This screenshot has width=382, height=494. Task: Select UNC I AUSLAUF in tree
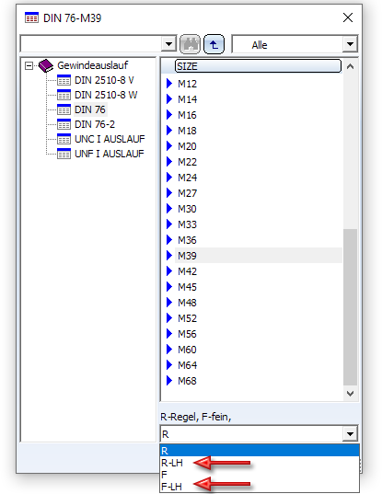tap(110, 139)
